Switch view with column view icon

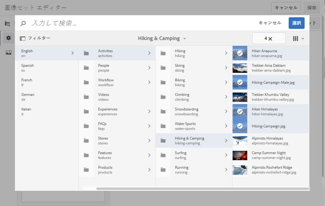click(x=296, y=38)
